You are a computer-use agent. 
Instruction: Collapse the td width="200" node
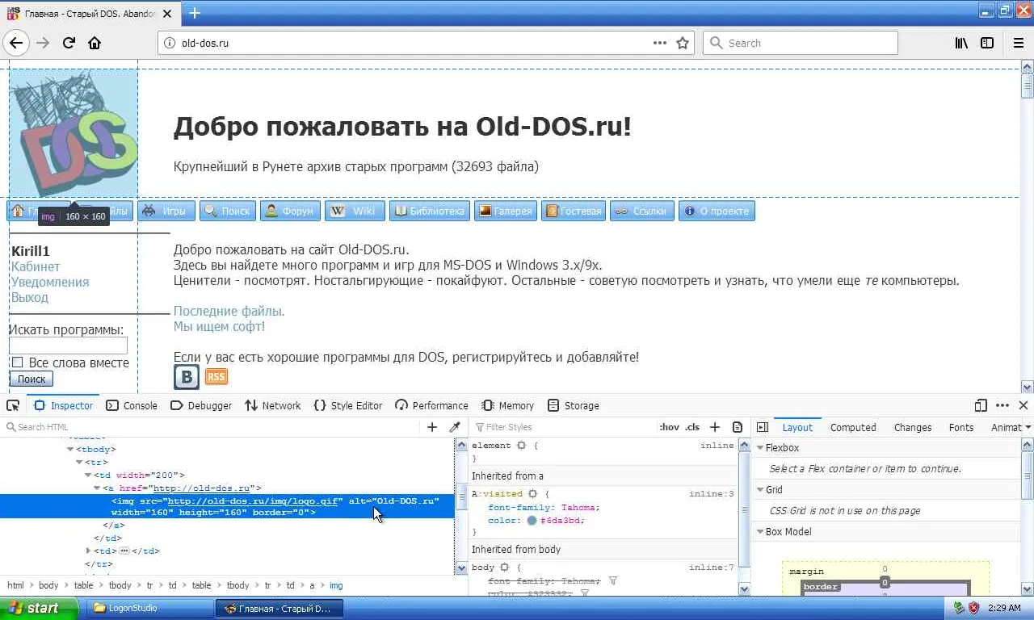coord(89,475)
